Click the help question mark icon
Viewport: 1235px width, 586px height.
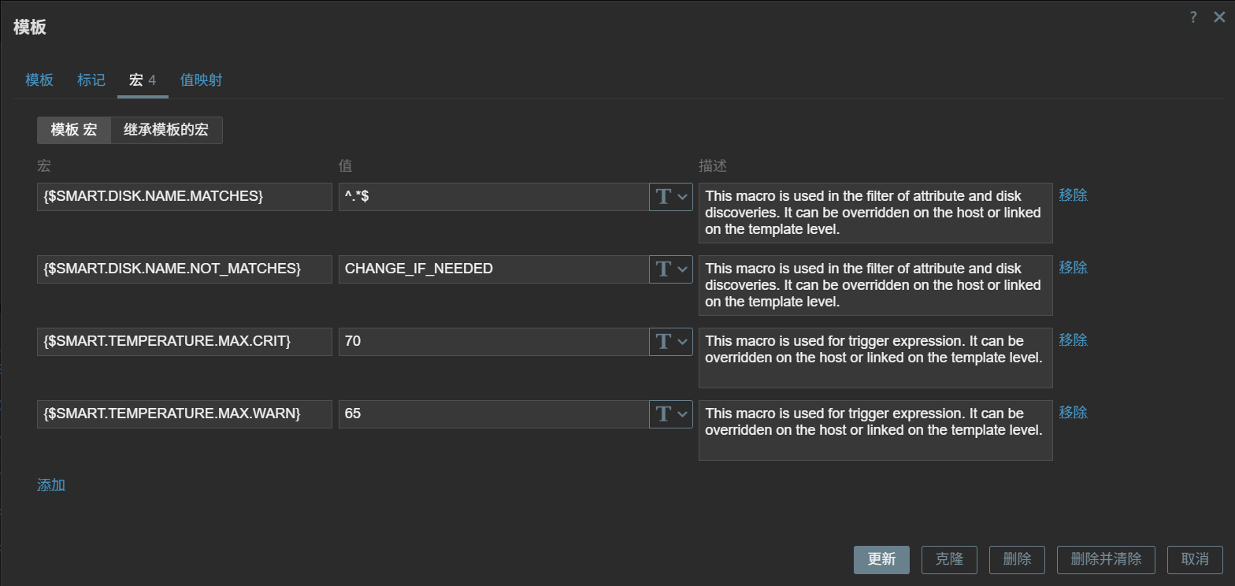(x=1194, y=17)
